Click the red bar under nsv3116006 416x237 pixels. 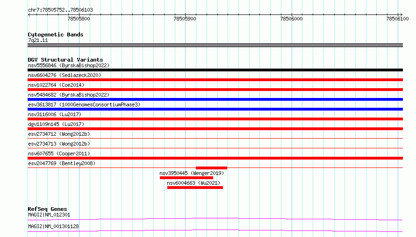click(x=215, y=119)
